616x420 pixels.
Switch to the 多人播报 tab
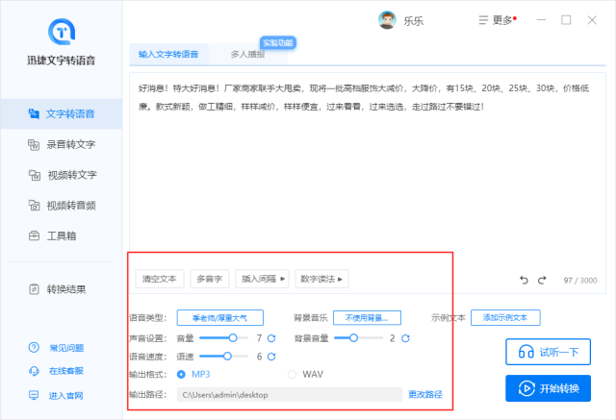click(x=248, y=54)
